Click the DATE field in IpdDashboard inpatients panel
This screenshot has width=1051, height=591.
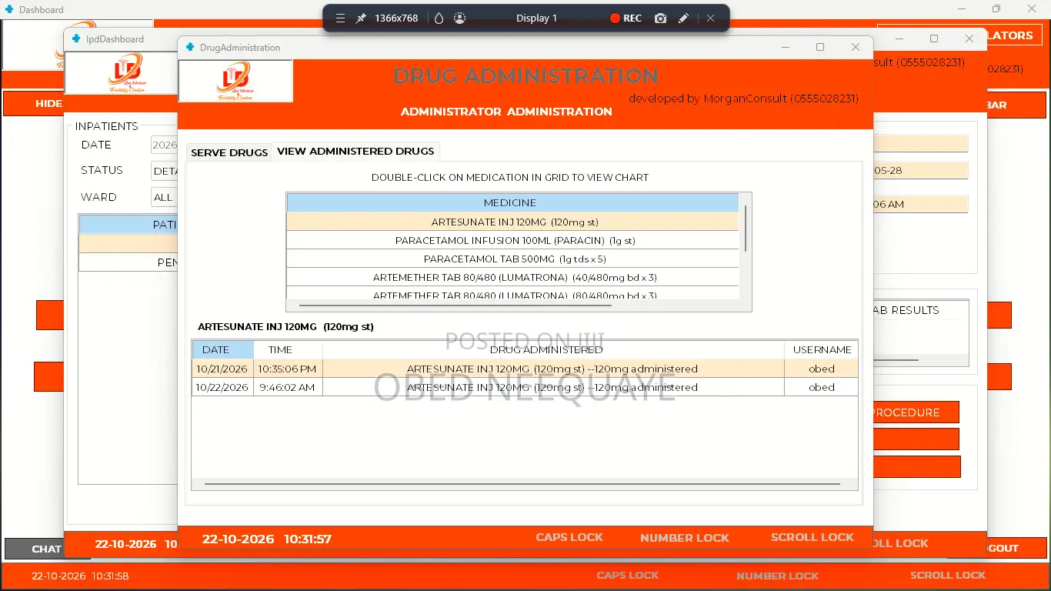164,145
